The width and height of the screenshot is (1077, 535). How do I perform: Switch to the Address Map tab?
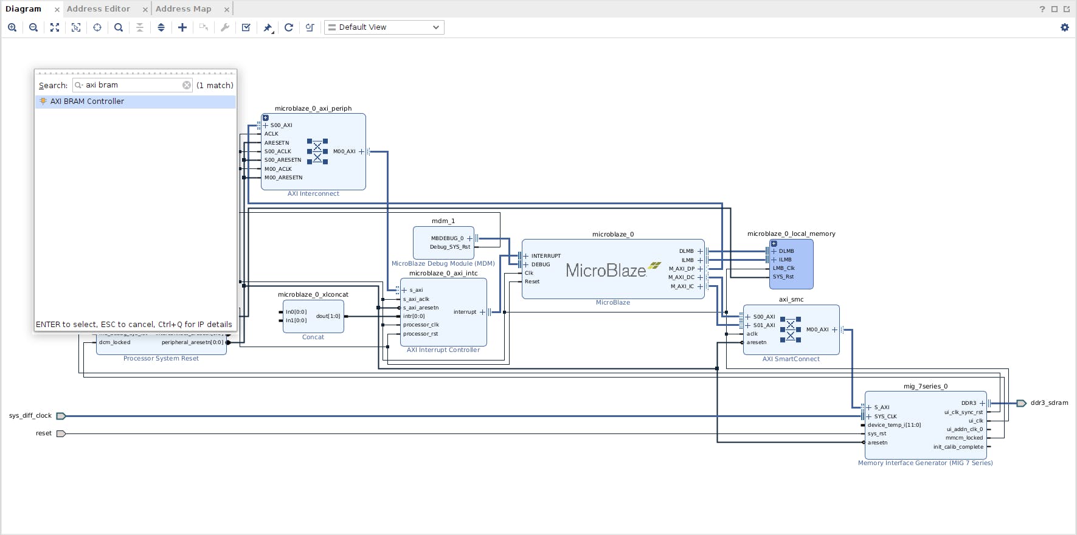pos(183,9)
